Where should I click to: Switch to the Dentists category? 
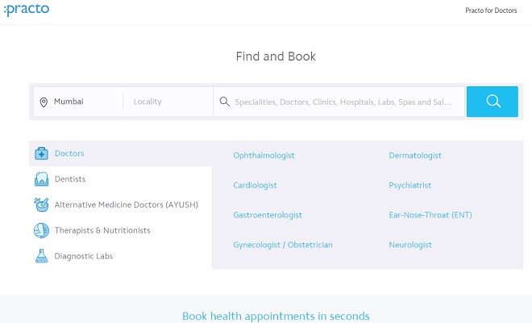(69, 180)
